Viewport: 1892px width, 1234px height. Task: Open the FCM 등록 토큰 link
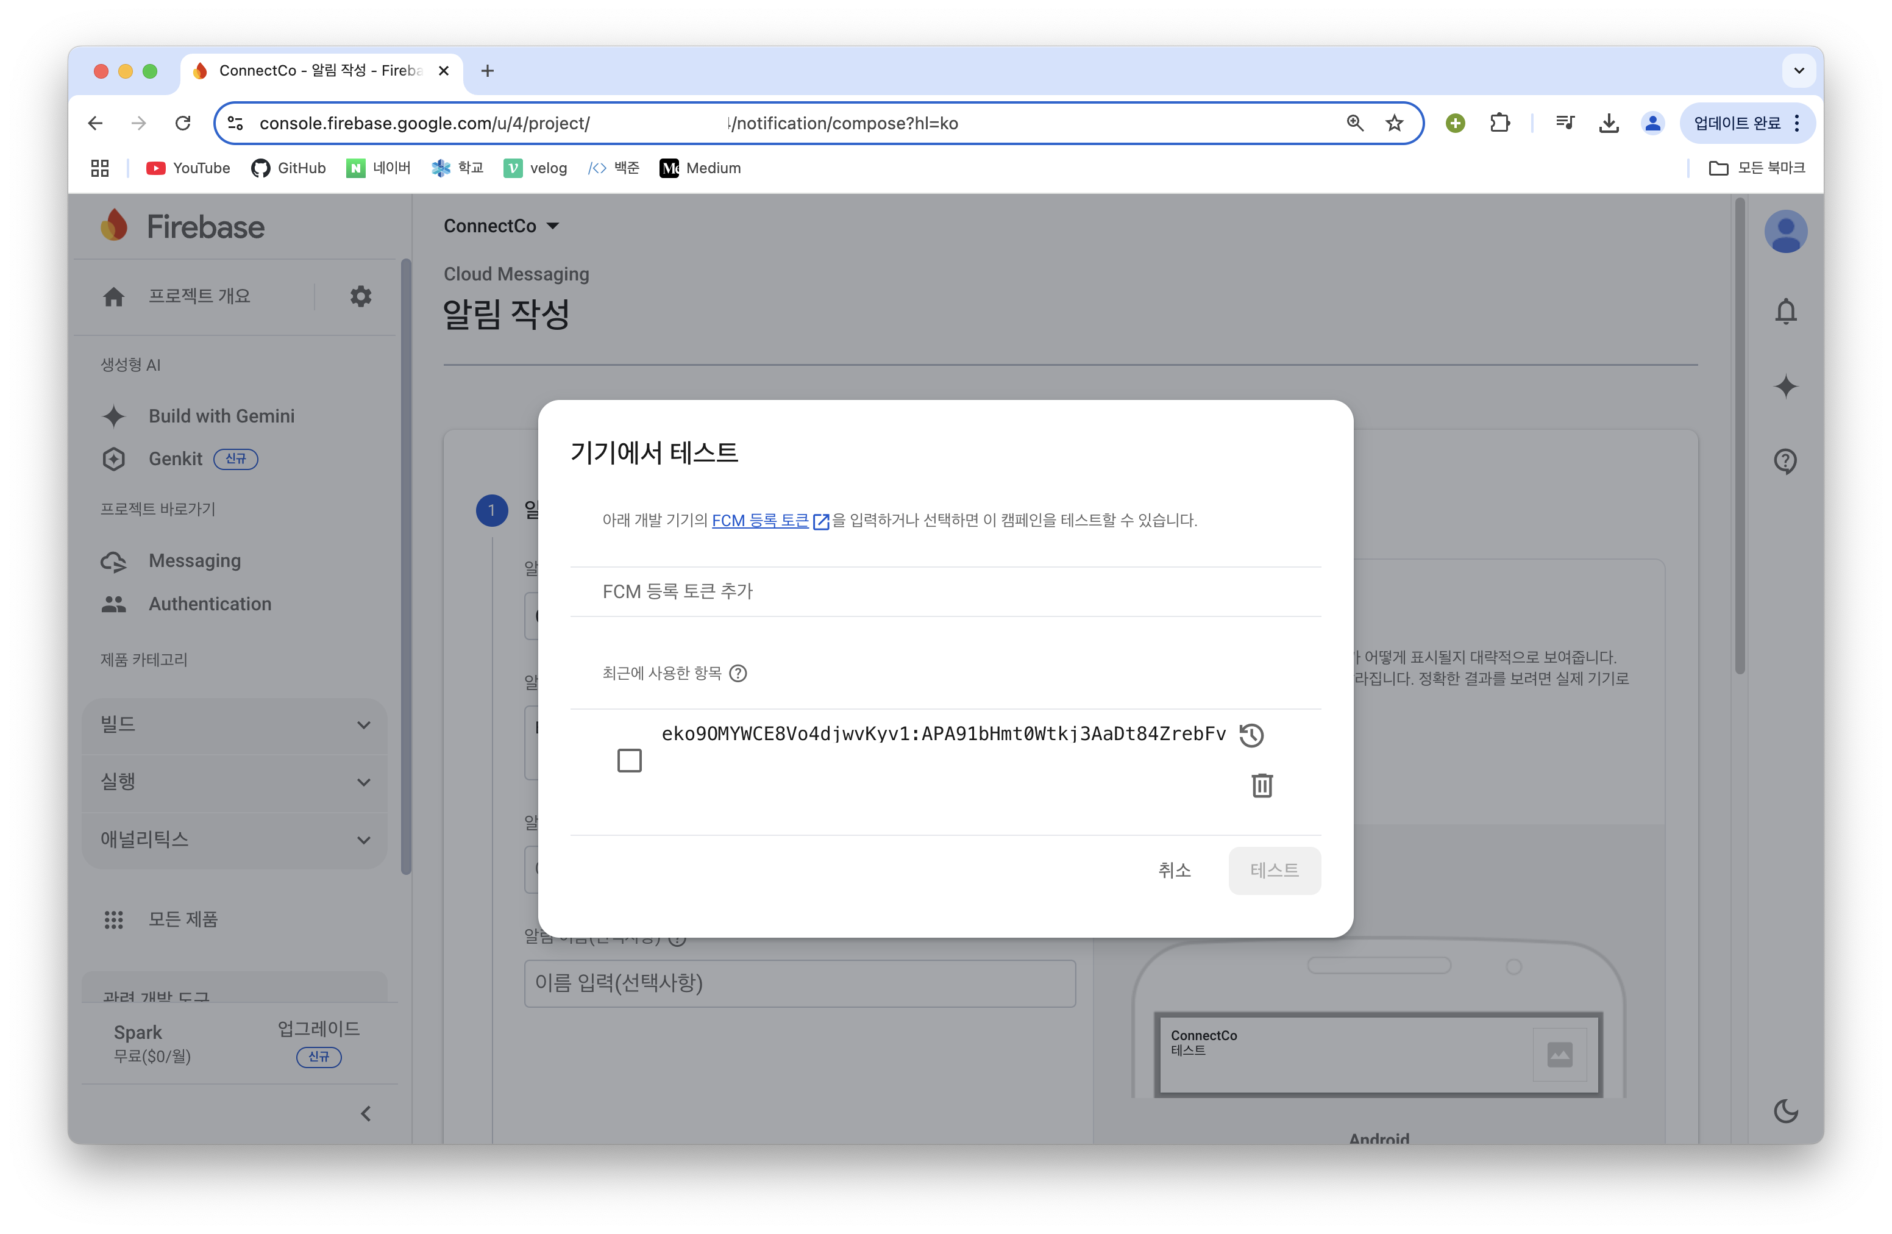coord(760,520)
